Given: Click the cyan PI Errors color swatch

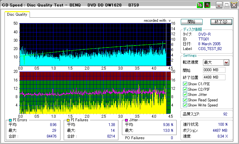Looking at the screenshot, I should click(x=10, y=120).
